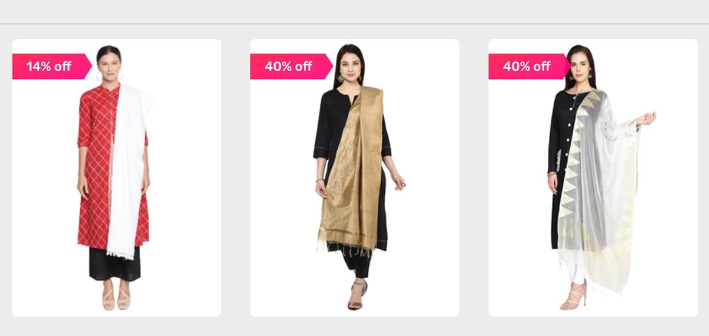
Task: Open the red kurta with white dupatta product
Action: [x=116, y=178]
